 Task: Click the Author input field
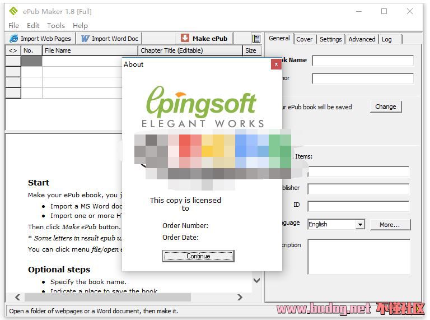pos(363,78)
